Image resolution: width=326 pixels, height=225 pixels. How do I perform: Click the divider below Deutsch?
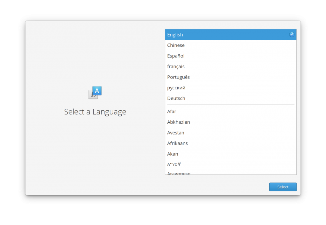coord(230,105)
